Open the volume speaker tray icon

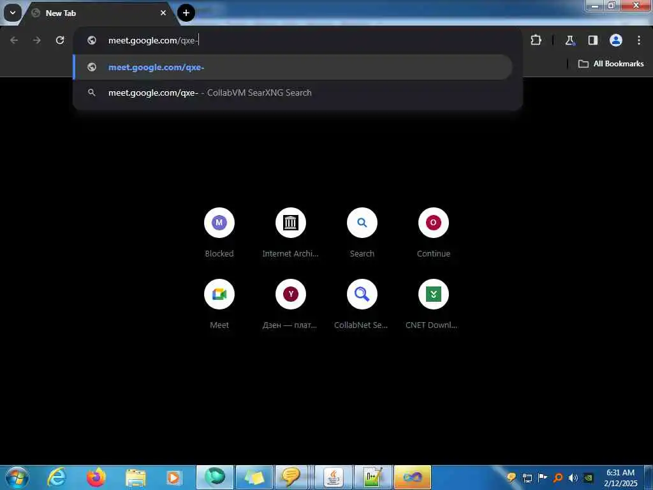click(573, 477)
